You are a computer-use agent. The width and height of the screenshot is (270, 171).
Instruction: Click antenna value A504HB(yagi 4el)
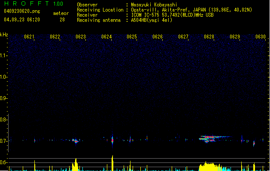[x=152, y=20]
